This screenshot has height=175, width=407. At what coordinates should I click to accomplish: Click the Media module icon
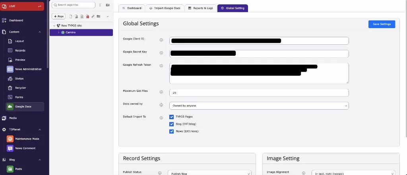[4, 118]
